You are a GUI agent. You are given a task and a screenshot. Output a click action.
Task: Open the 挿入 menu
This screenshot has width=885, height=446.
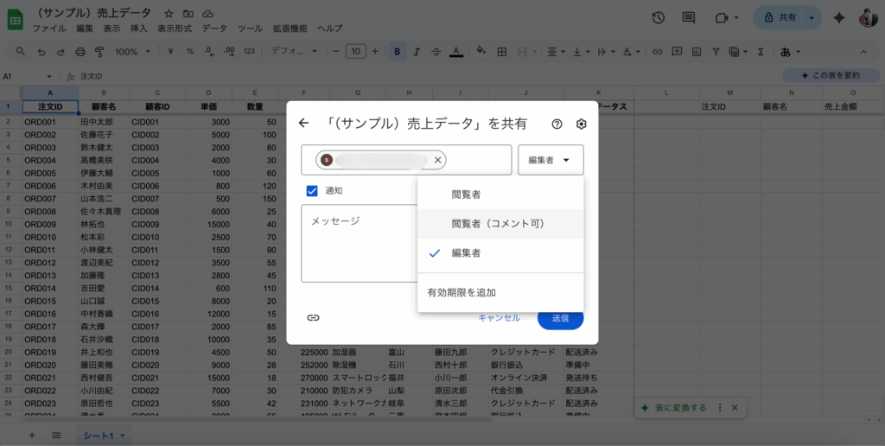pos(139,29)
